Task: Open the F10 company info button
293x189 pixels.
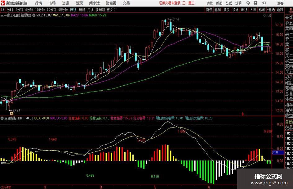Action: (253, 10)
